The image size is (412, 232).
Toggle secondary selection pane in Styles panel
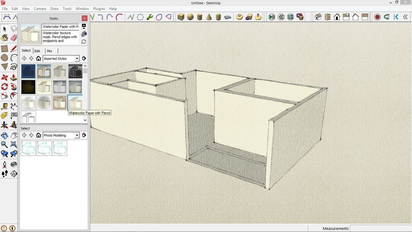tap(84, 26)
